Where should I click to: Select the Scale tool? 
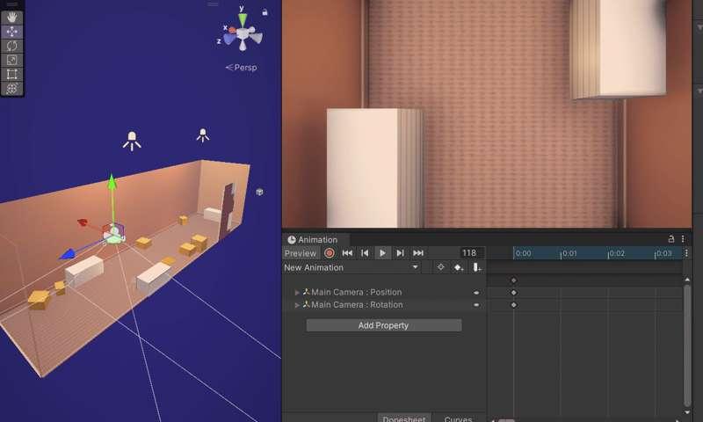coord(11,60)
